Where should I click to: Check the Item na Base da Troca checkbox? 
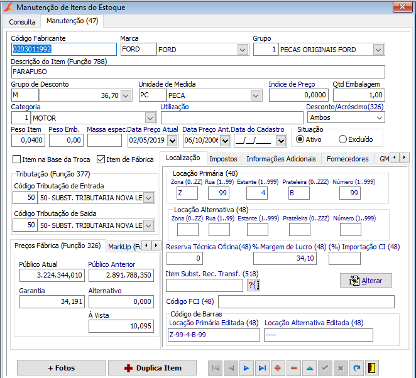click(x=17, y=159)
